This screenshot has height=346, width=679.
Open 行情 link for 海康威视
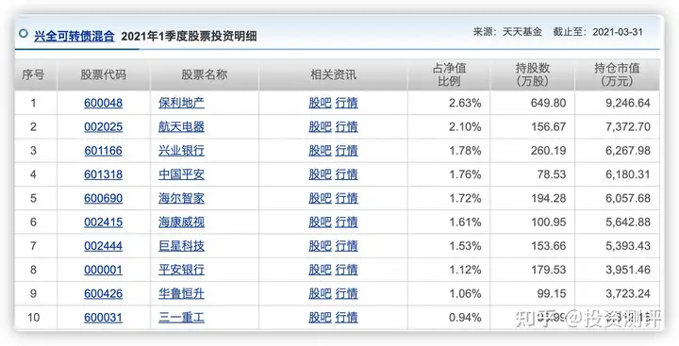pos(346,222)
